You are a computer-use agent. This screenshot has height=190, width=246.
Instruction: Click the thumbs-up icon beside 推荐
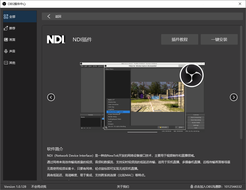[6, 28]
